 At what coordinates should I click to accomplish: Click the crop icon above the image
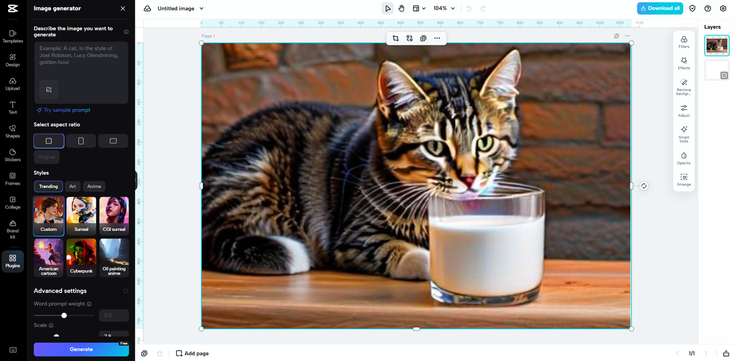pos(396,38)
